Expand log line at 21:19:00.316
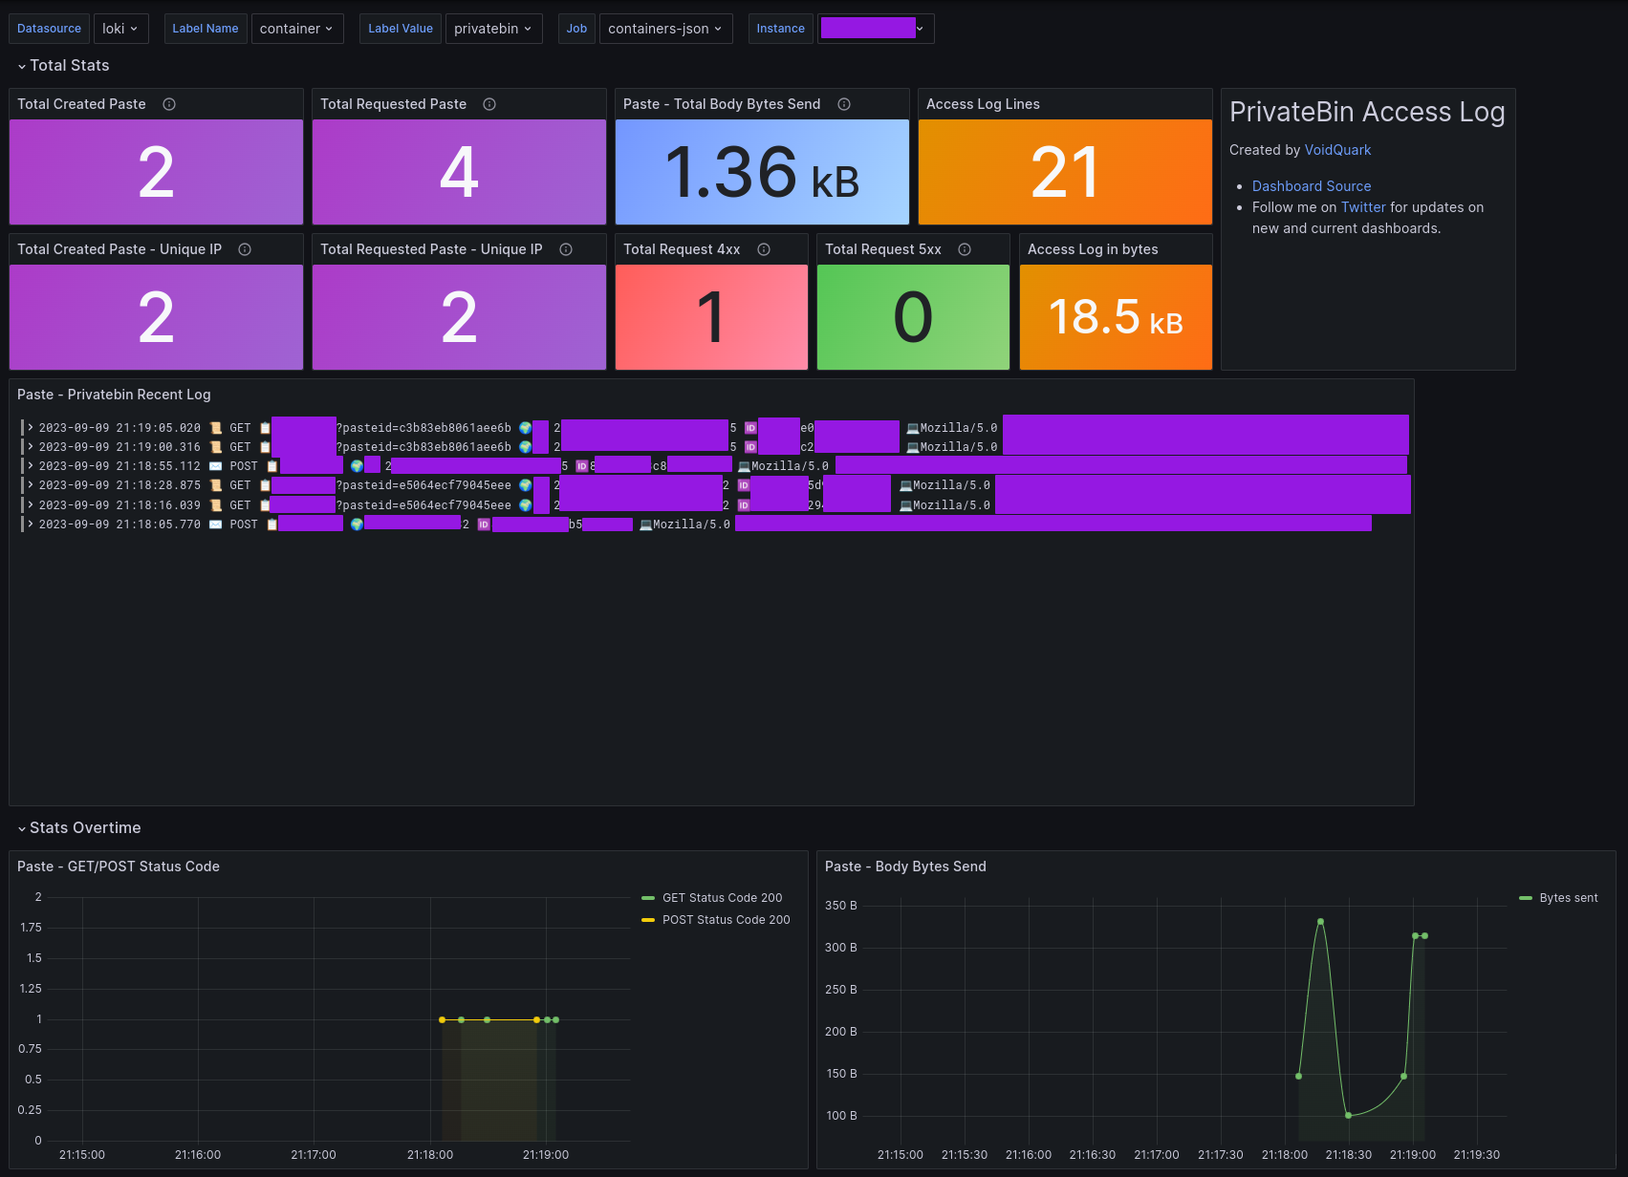The width and height of the screenshot is (1628, 1177). pos(31,446)
